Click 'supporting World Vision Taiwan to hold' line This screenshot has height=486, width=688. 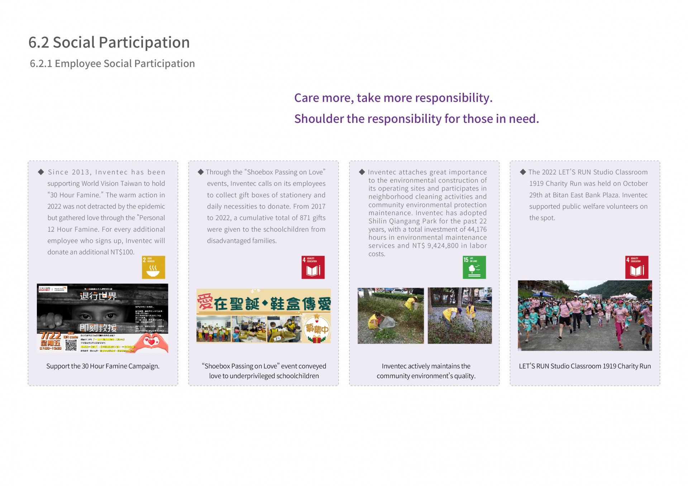(106, 183)
